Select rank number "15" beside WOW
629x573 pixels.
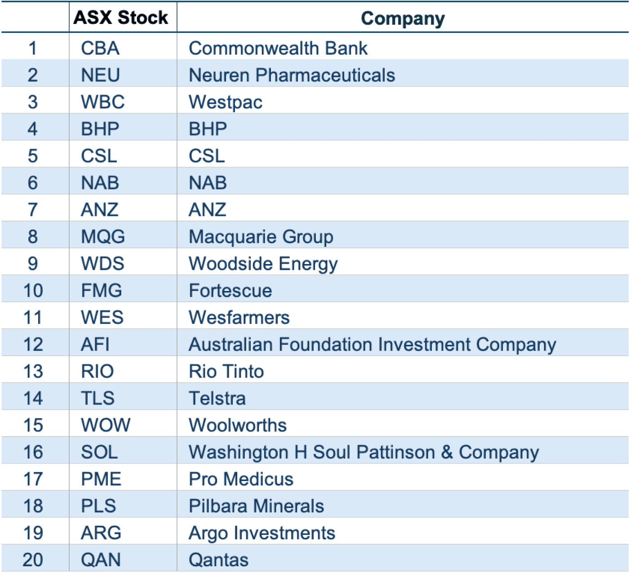[33, 425]
